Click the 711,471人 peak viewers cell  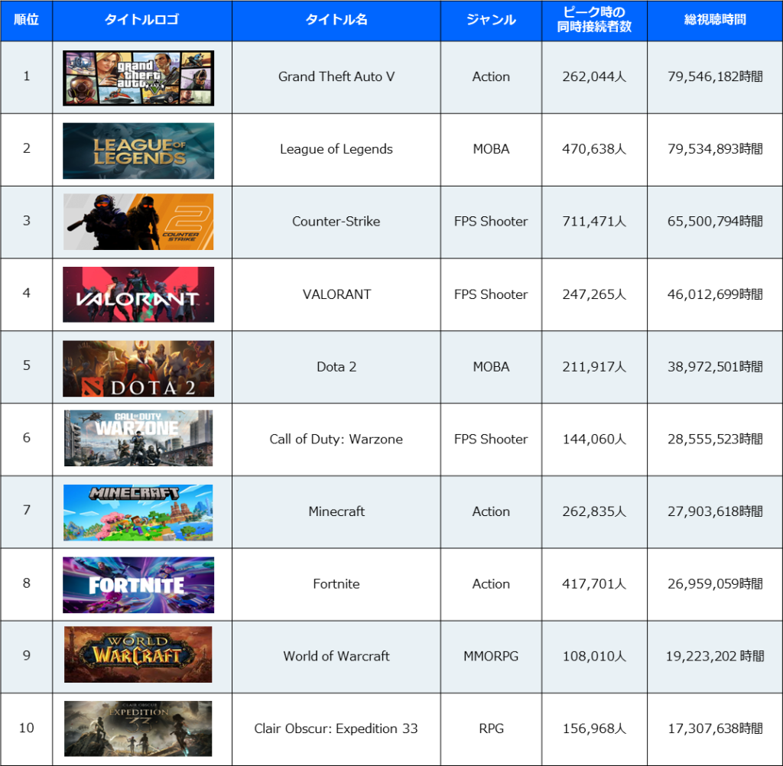[594, 222]
